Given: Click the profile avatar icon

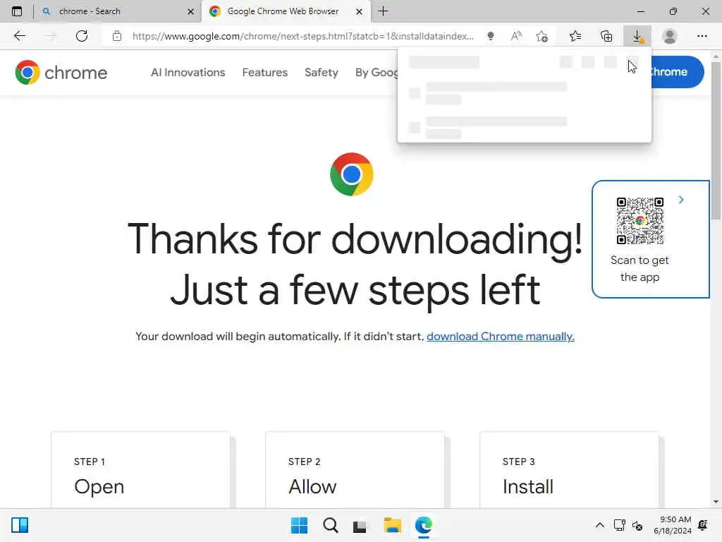Looking at the screenshot, I should [670, 36].
